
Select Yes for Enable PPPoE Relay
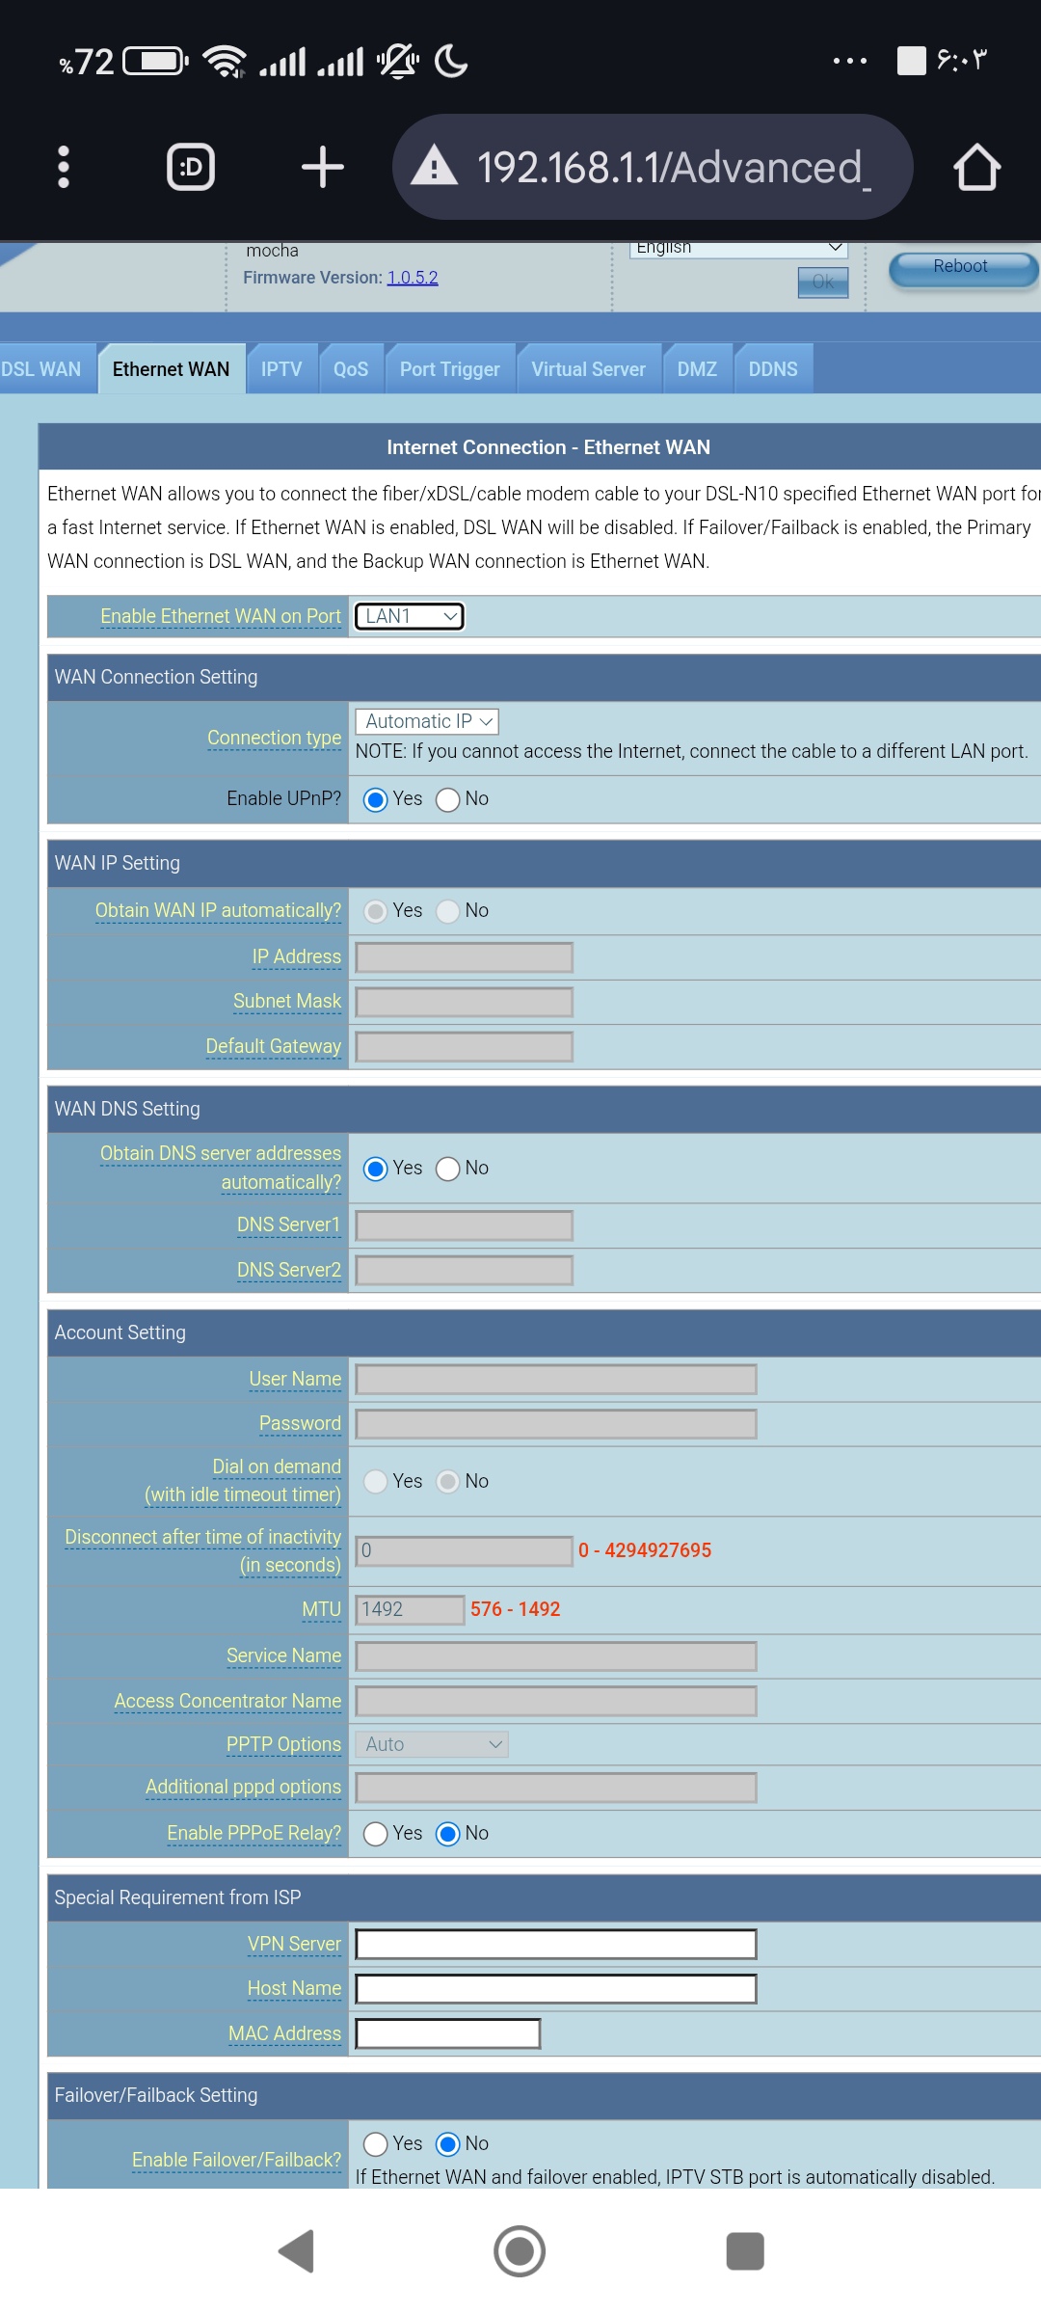click(x=376, y=1834)
